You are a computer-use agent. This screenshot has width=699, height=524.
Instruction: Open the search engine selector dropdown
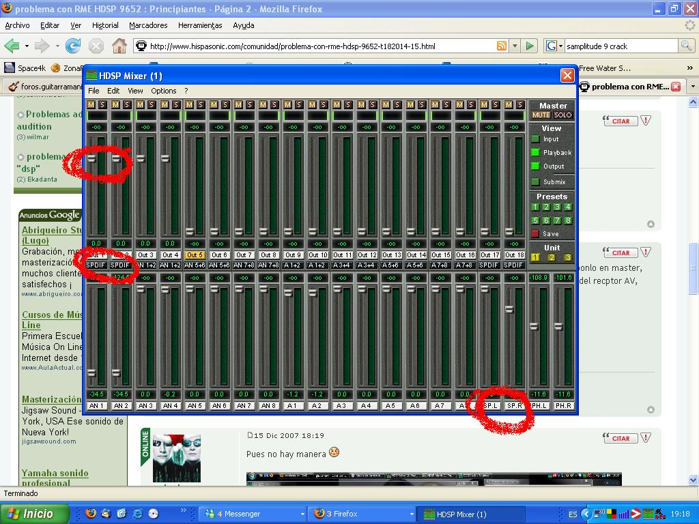(x=560, y=46)
